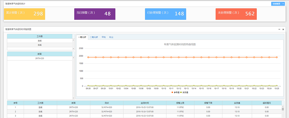The width and height of the screenshot is (289, 118).
Task: Switch to the 二氧化碳 tab
Action: pos(94,37)
